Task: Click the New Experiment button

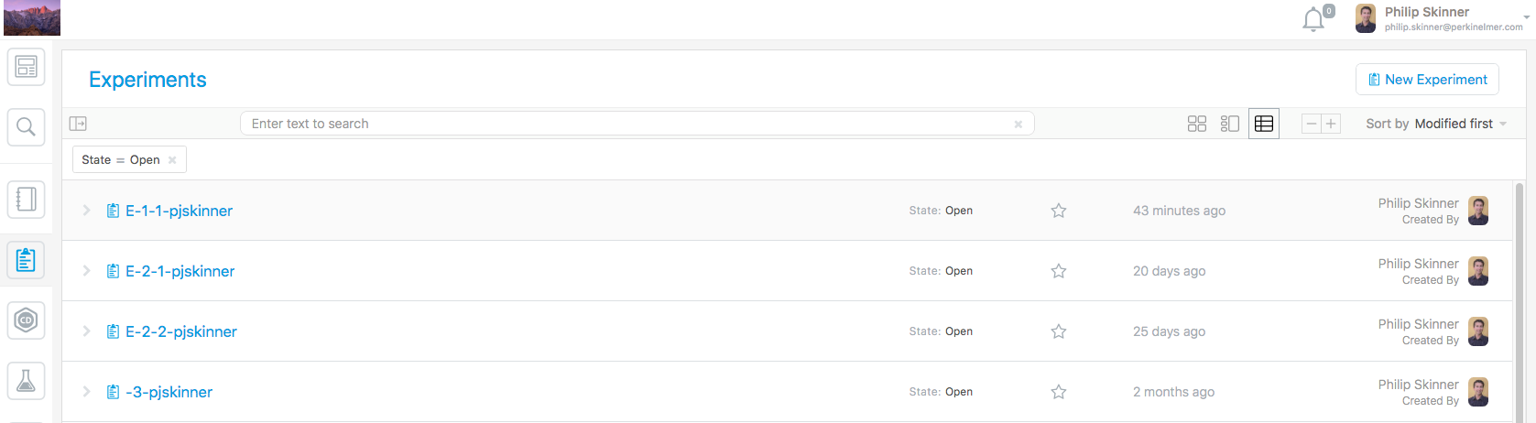Action: click(x=1427, y=80)
